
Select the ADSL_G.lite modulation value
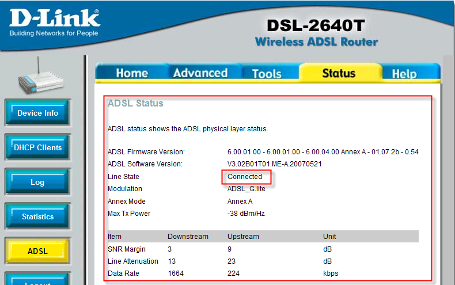point(246,189)
